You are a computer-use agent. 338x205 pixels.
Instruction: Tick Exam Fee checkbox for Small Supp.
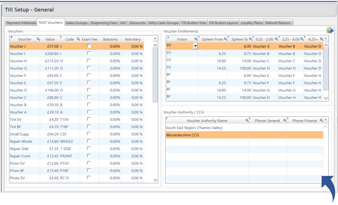tap(89, 134)
